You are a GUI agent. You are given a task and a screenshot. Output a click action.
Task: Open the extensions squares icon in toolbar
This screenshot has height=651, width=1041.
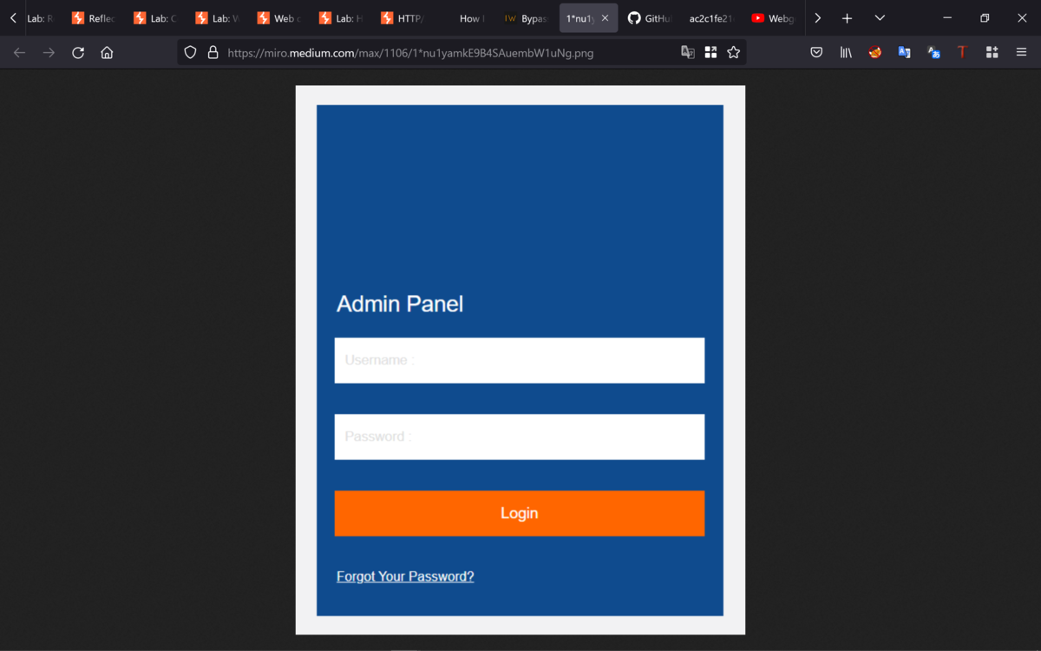point(992,53)
